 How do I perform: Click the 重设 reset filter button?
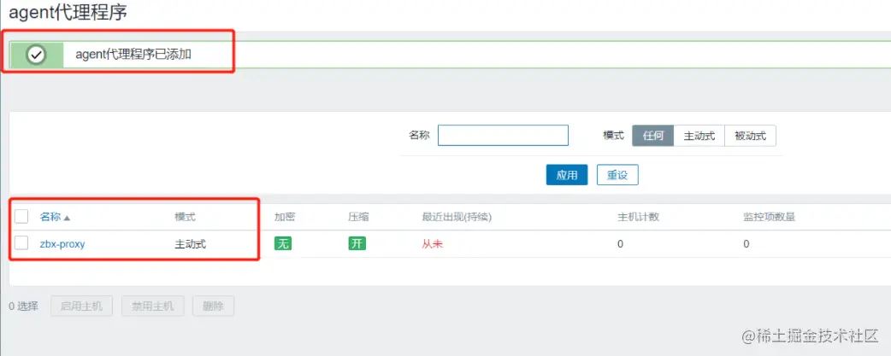click(x=617, y=175)
